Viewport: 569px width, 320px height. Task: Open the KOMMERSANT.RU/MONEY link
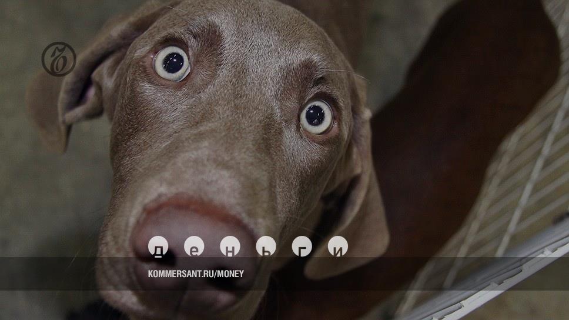coord(196,274)
